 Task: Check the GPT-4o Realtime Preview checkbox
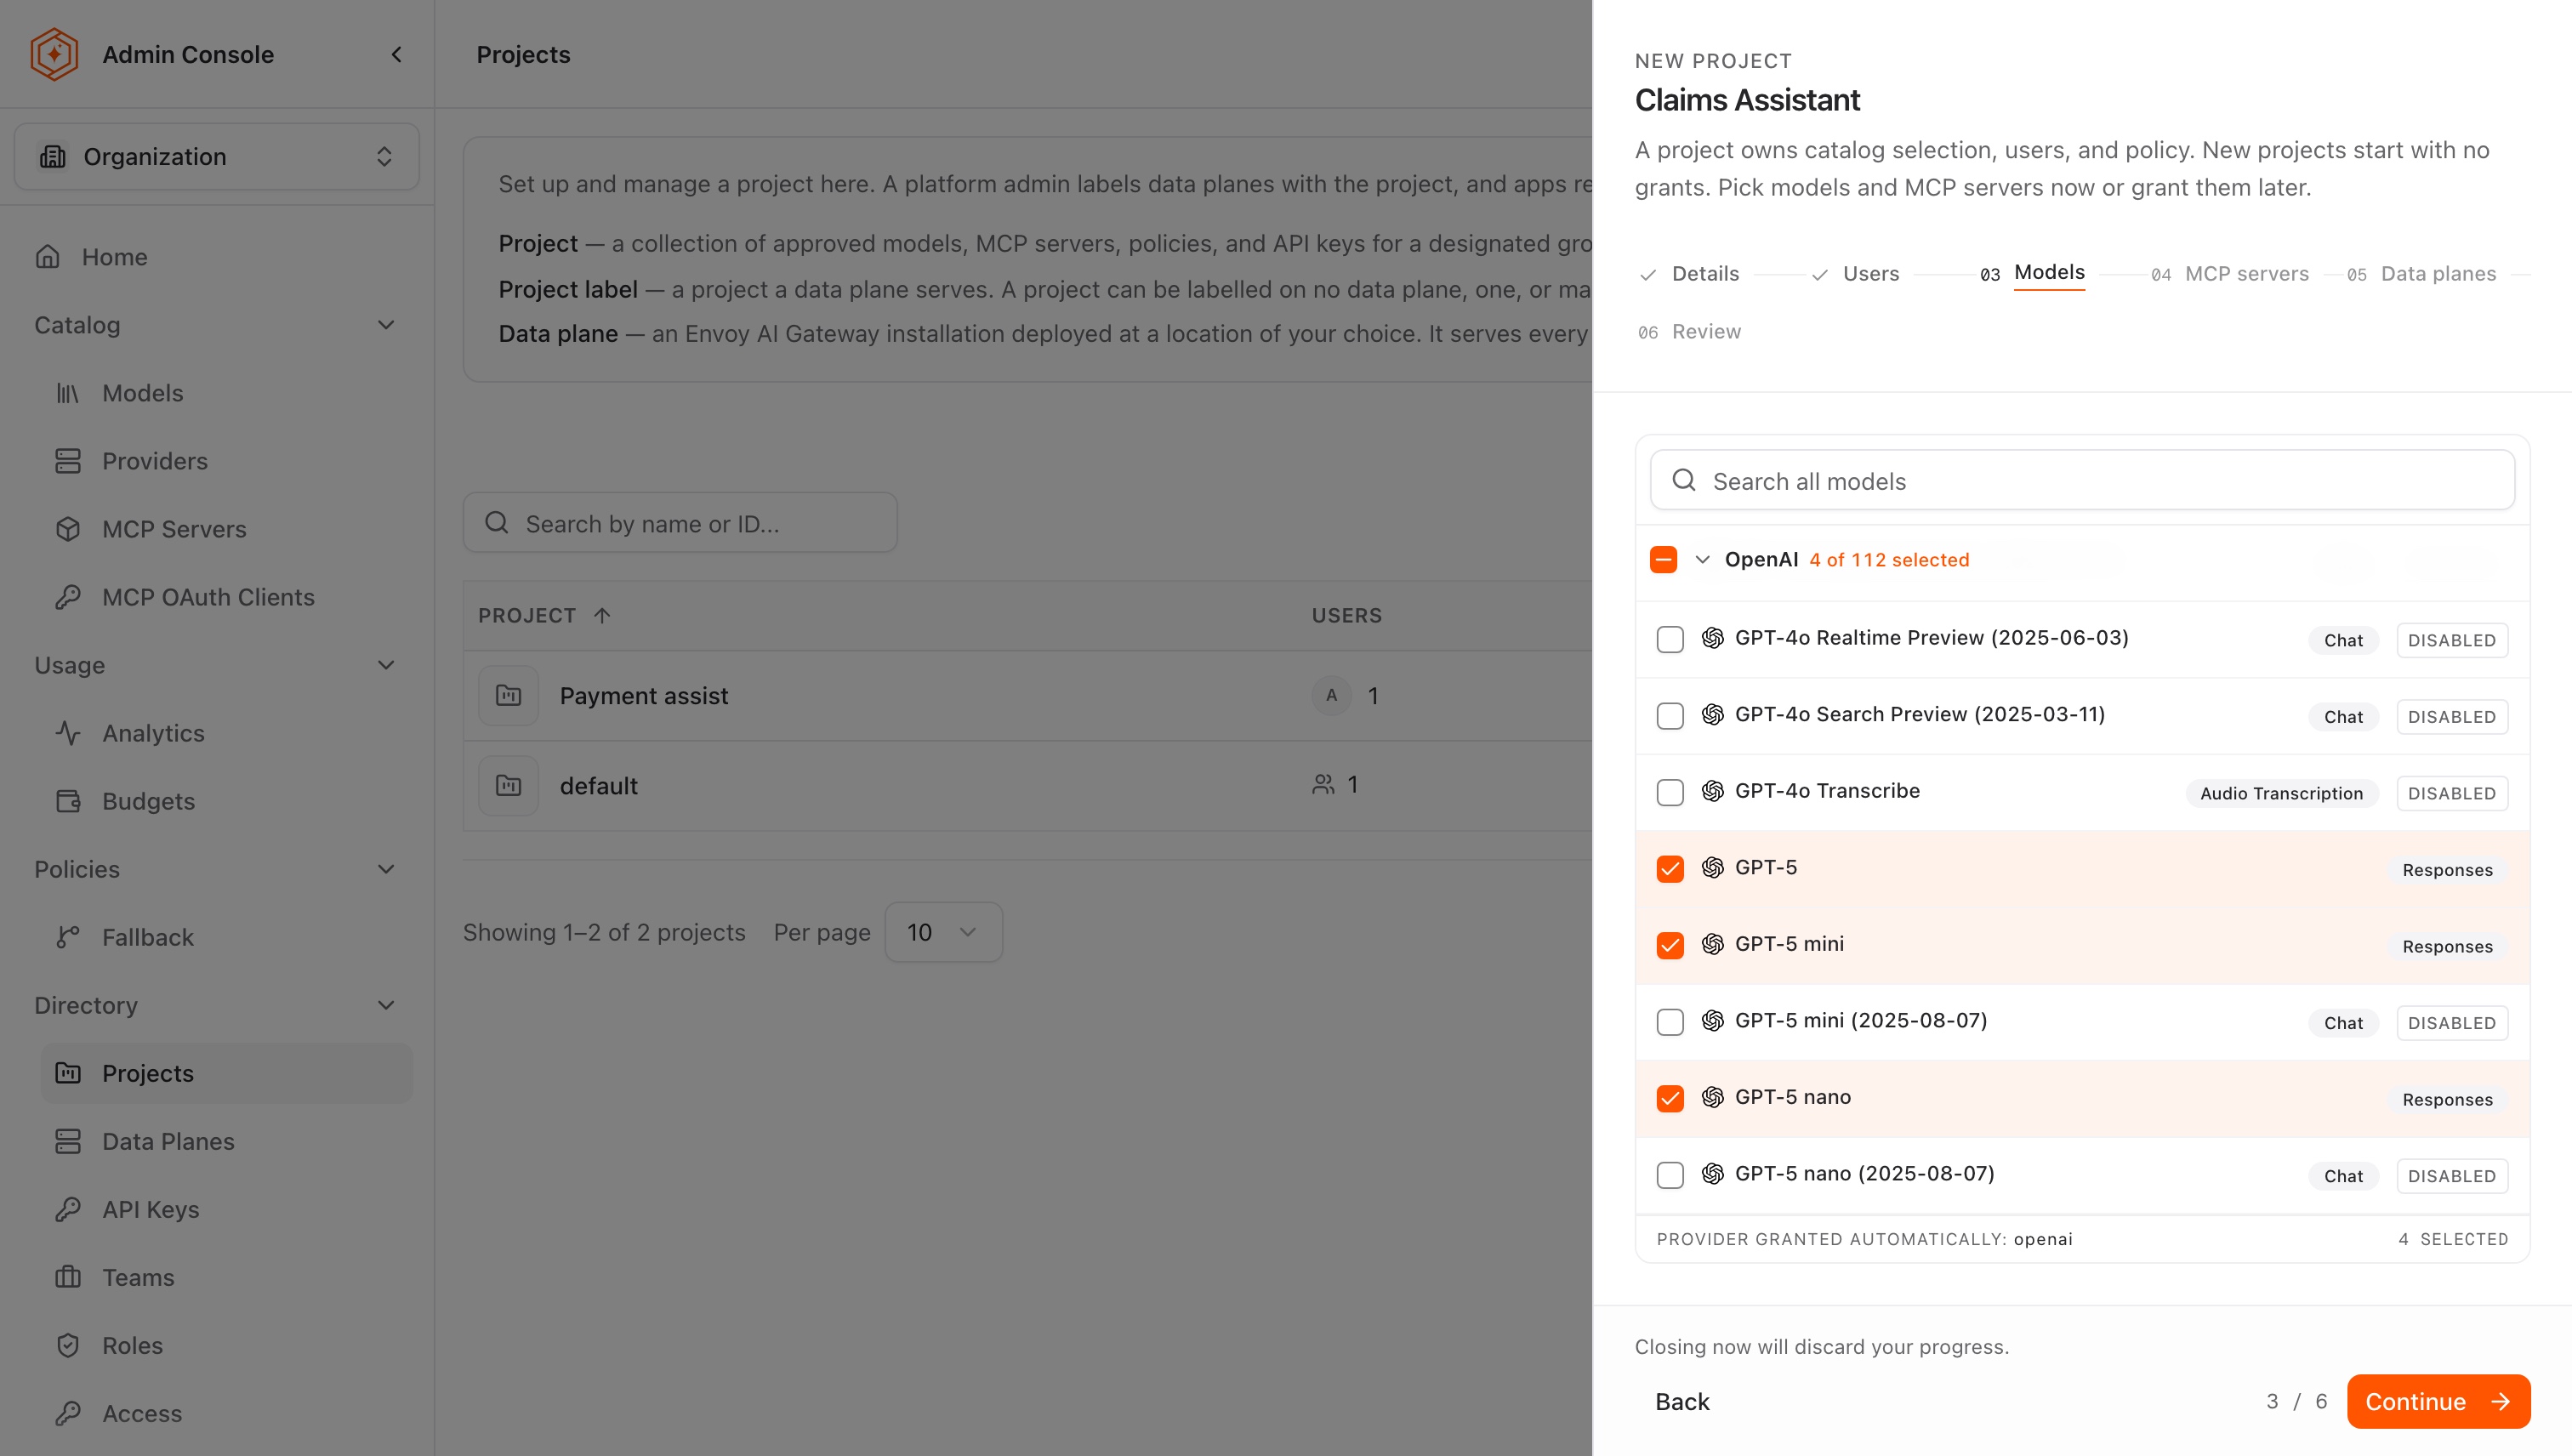1670,639
